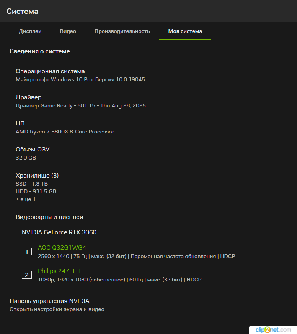Viewport: 297px width, 334px height.
Task: Click the display number 2 icon
Action: [x=27, y=275]
